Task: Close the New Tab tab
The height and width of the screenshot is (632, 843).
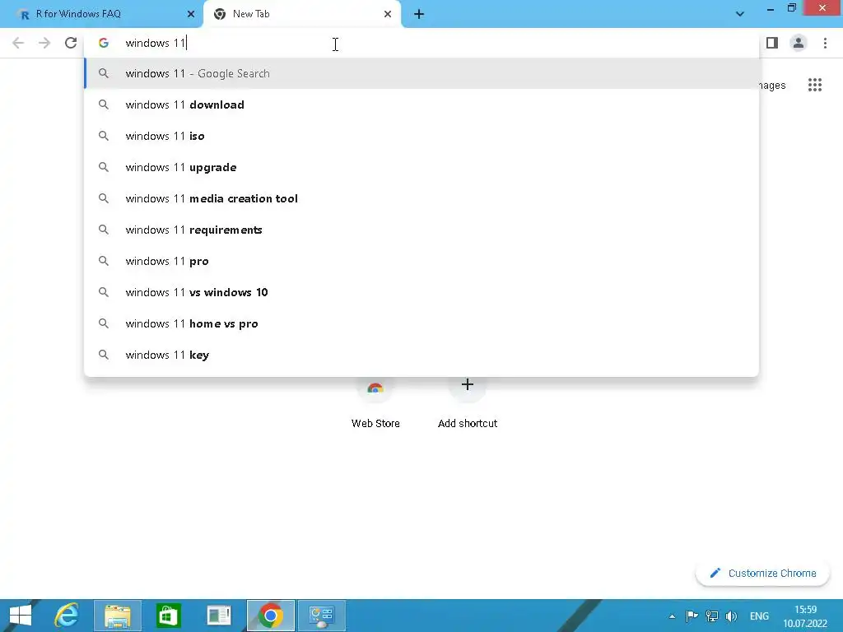Action: tap(388, 14)
